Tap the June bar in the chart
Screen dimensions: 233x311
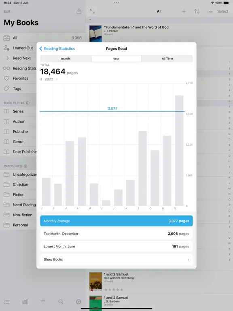106,203
